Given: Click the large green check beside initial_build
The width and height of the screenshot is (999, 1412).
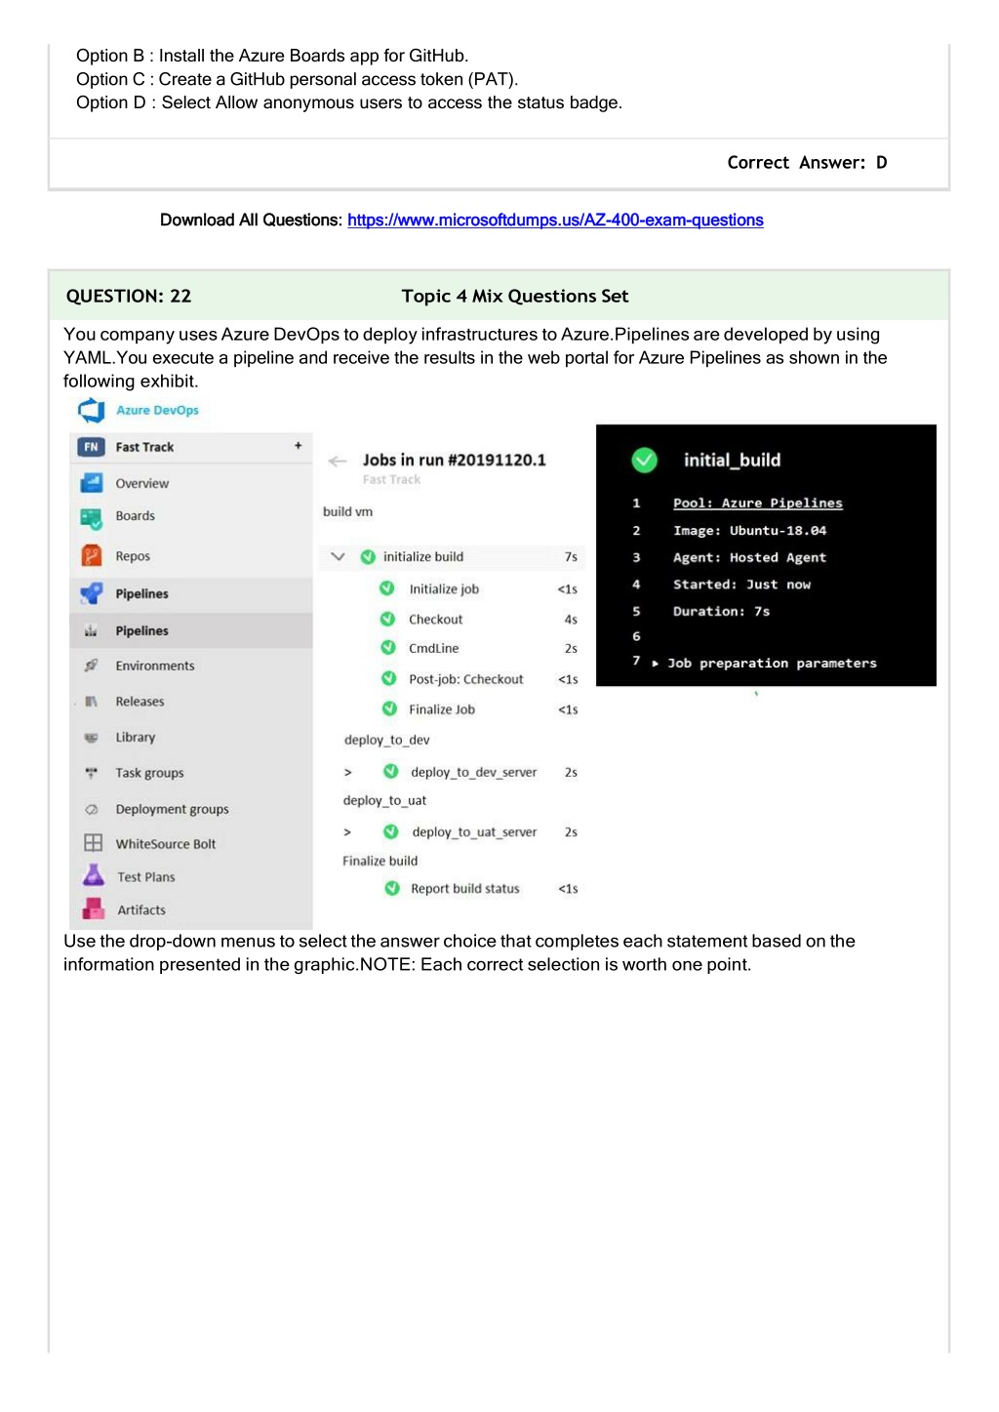Looking at the screenshot, I should (644, 460).
